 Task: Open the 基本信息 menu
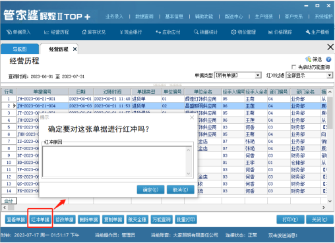pyautogui.click(x=174, y=16)
